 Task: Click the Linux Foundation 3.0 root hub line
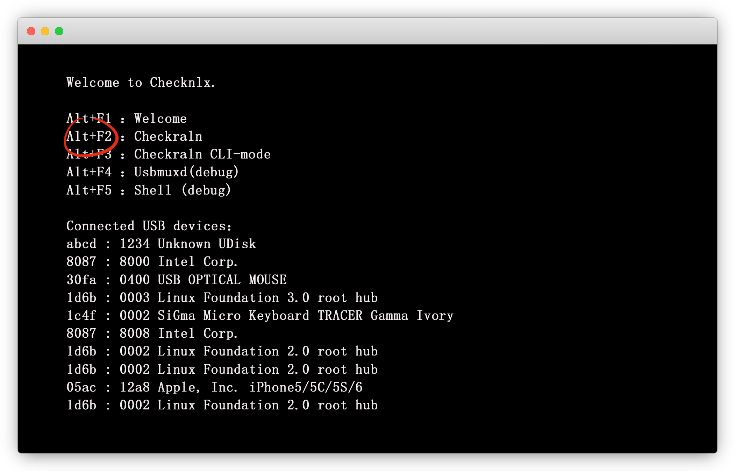(222, 298)
